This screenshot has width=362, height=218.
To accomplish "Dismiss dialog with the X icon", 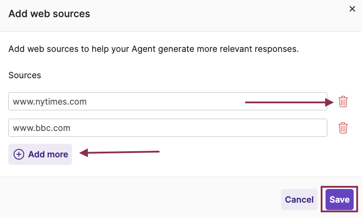I will tap(352, 9).
